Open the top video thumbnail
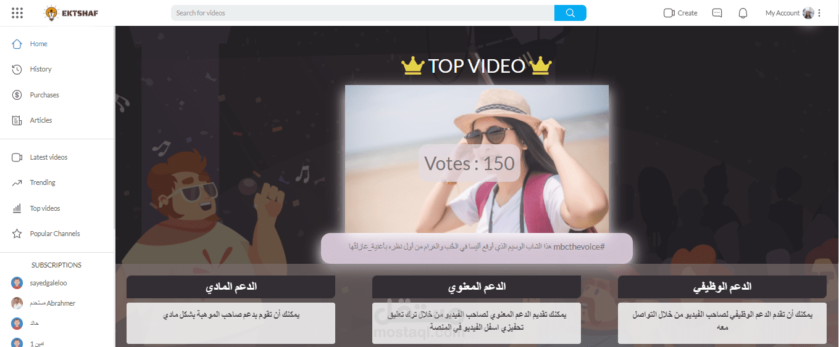839x347 pixels. point(477,159)
